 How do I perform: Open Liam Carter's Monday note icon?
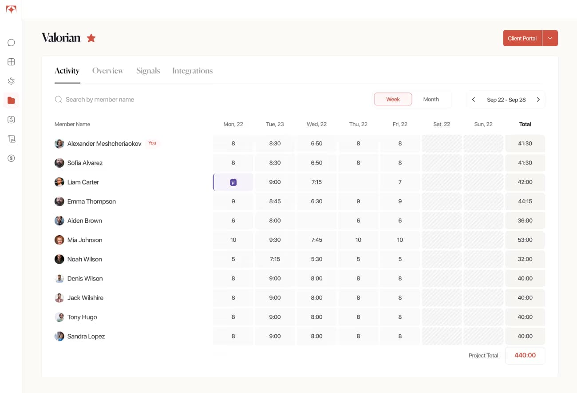[x=233, y=182]
